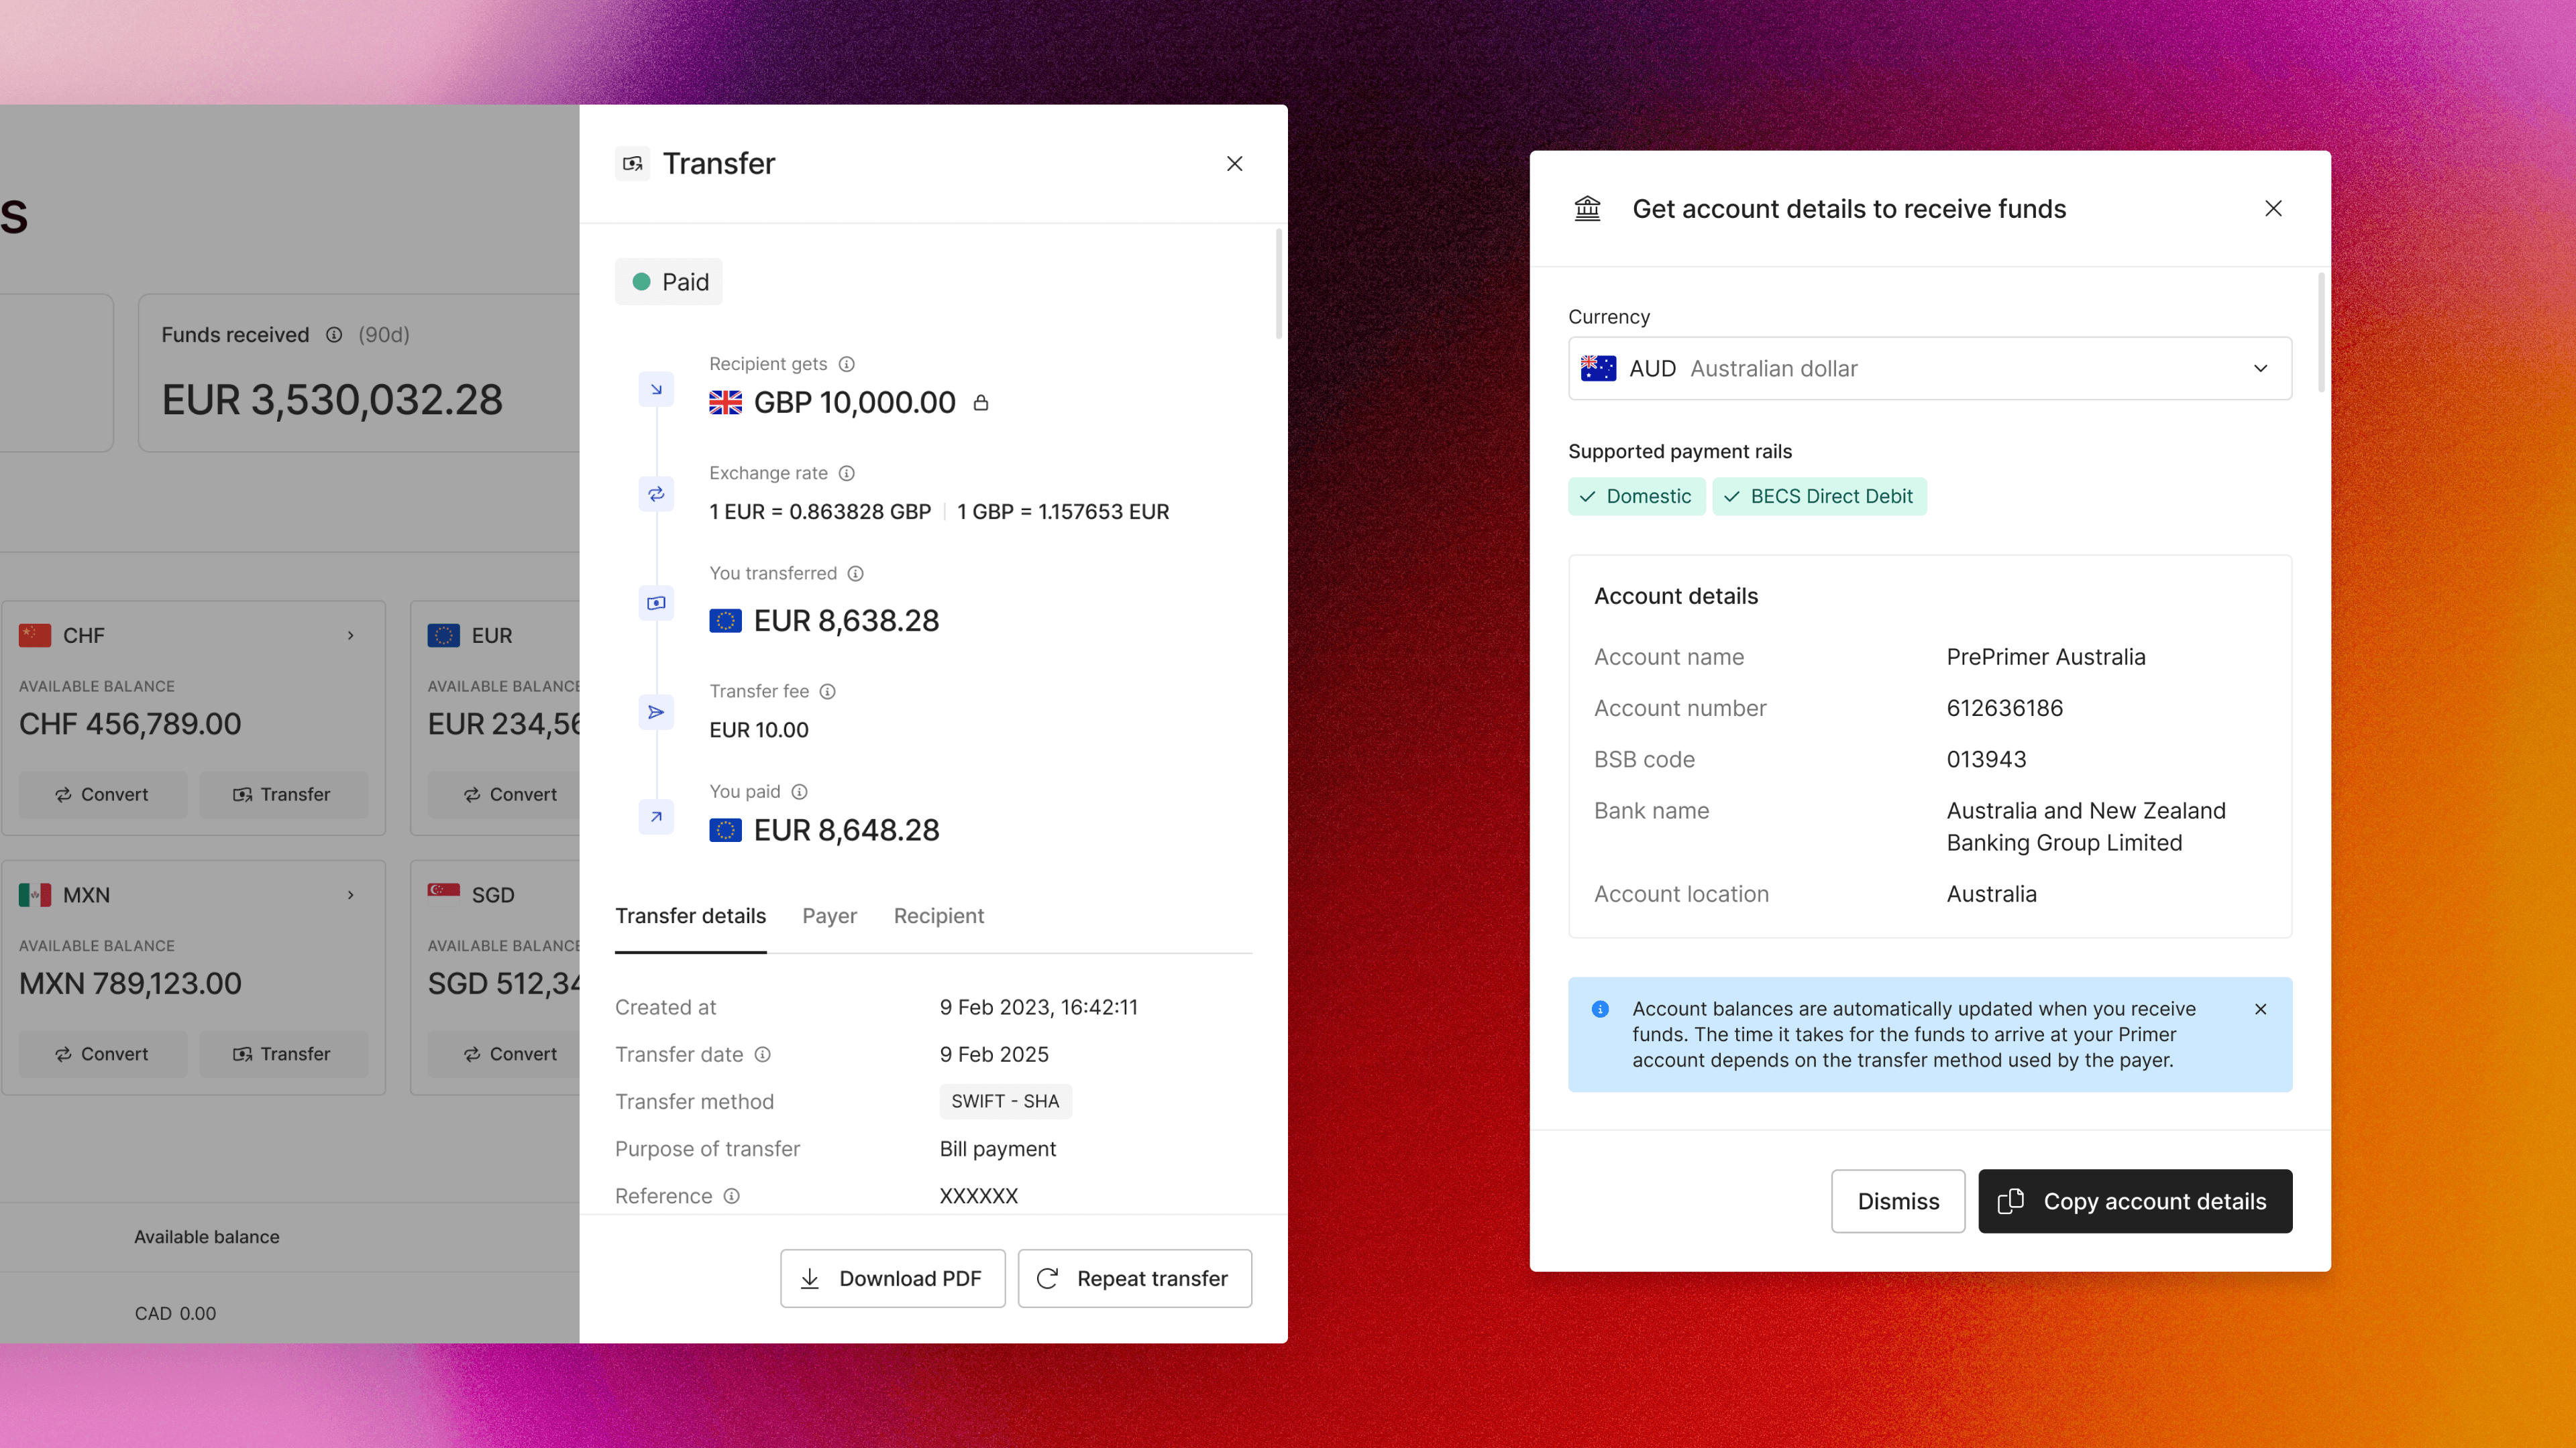Click info icon next to Transfer date
Viewport: 2576px width, 1448px height.
[762, 1054]
